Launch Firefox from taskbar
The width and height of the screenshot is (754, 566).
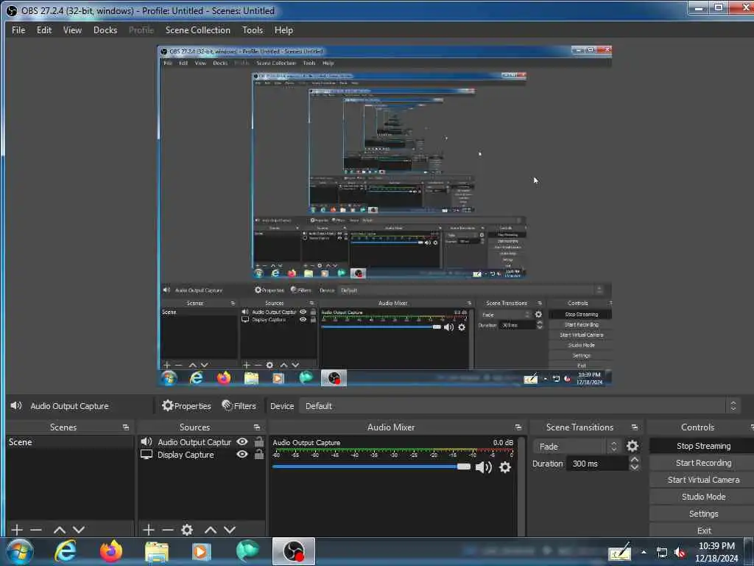111,551
